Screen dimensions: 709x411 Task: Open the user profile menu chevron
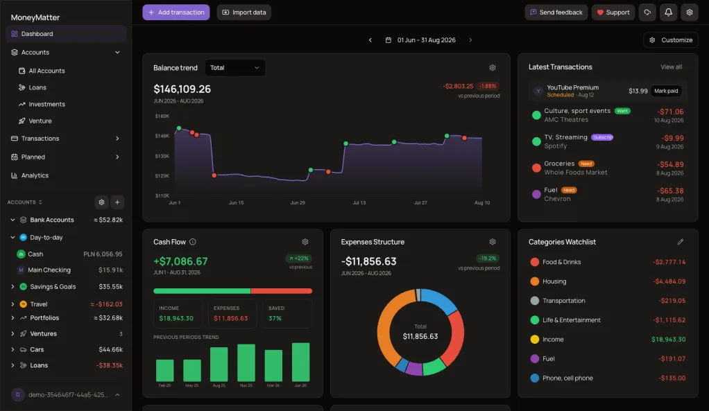coord(117,395)
